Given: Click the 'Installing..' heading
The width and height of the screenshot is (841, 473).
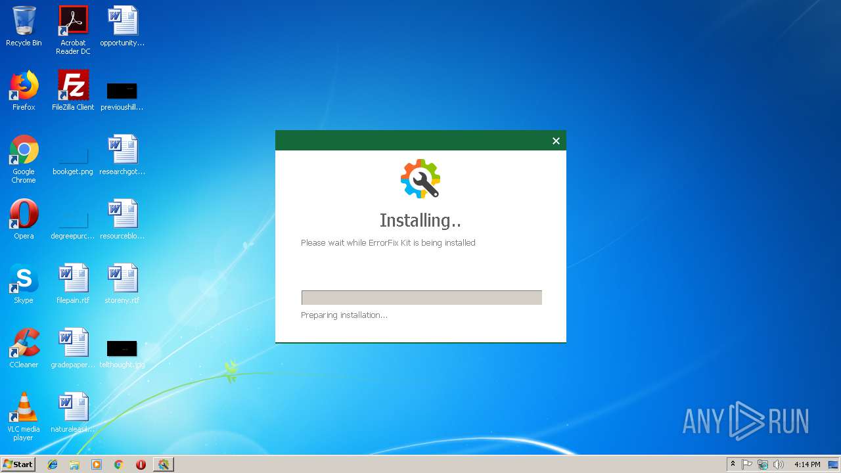Looking at the screenshot, I should coord(420,220).
